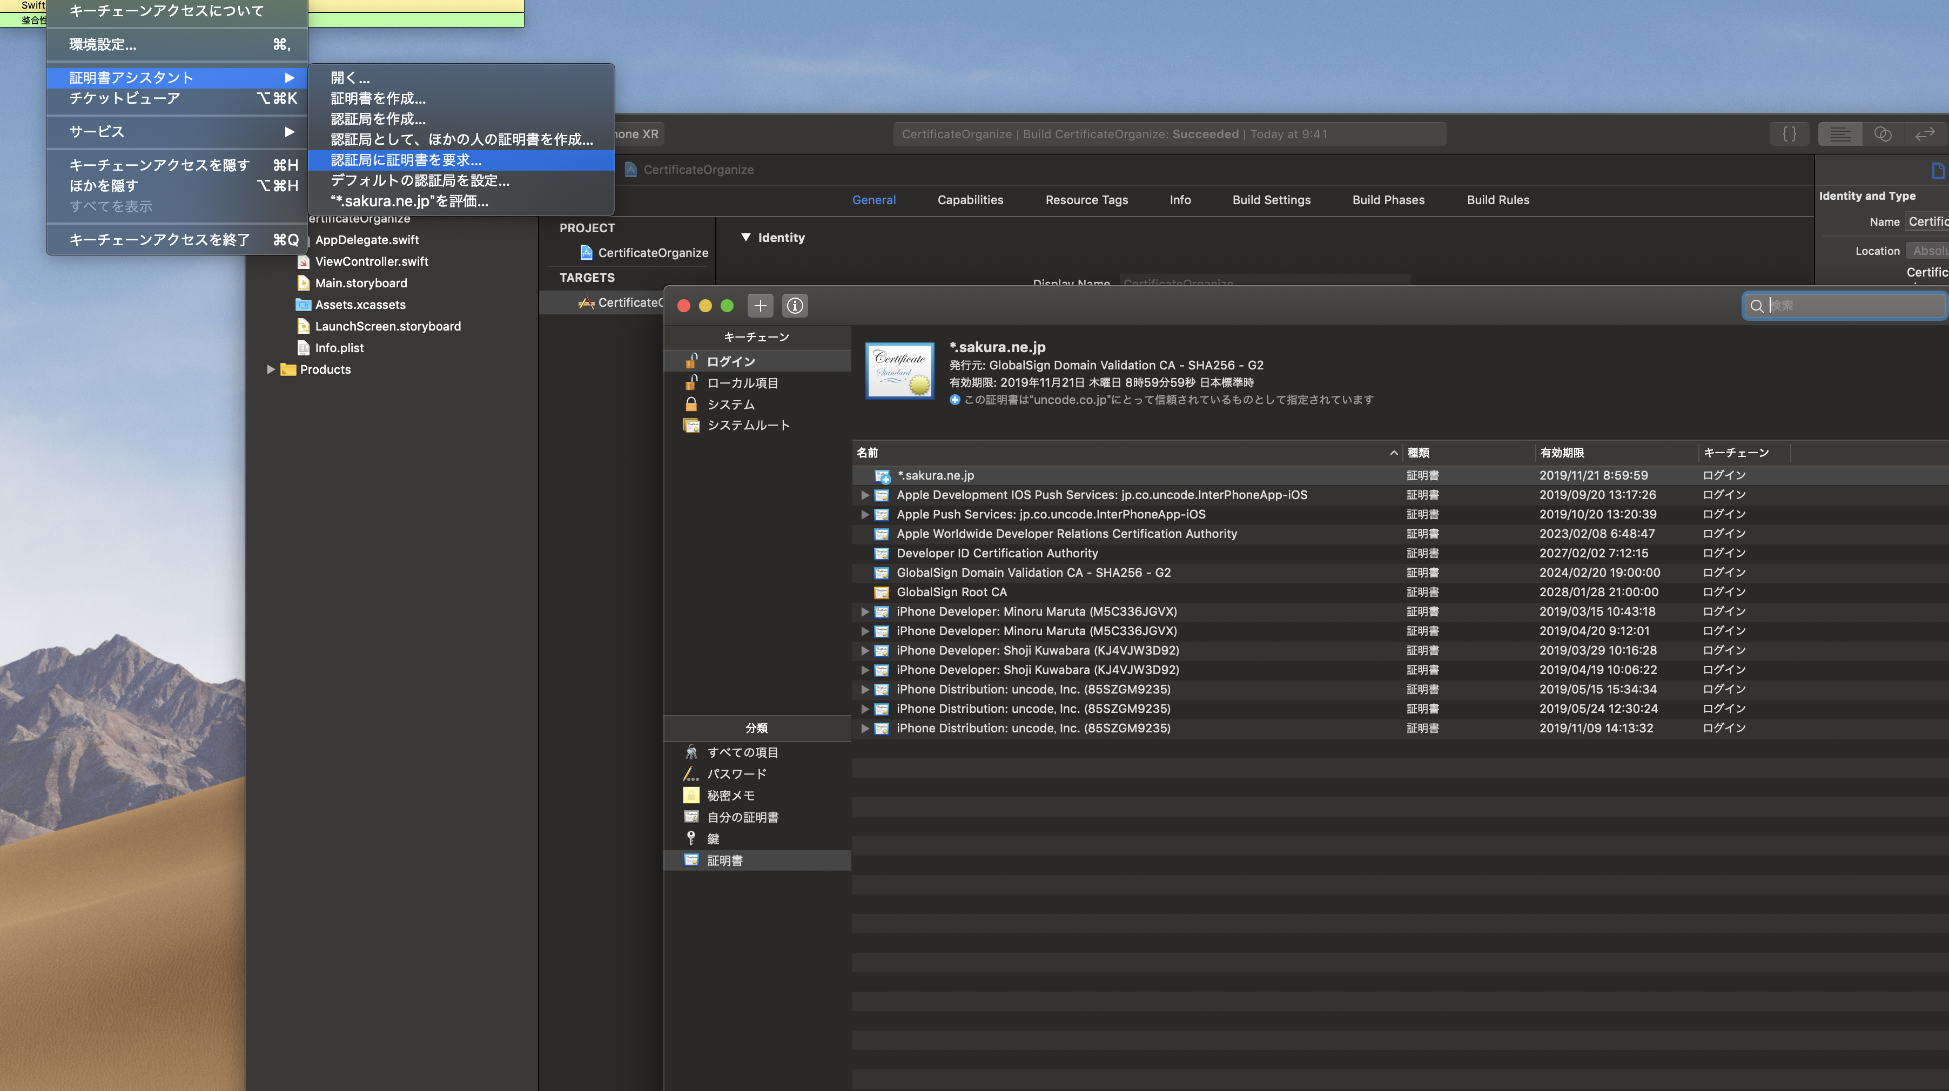Image resolution: width=1949 pixels, height=1091 pixels.
Task: Click the add (+) button in Keychain Access toolbar
Action: (x=760, y=306)
